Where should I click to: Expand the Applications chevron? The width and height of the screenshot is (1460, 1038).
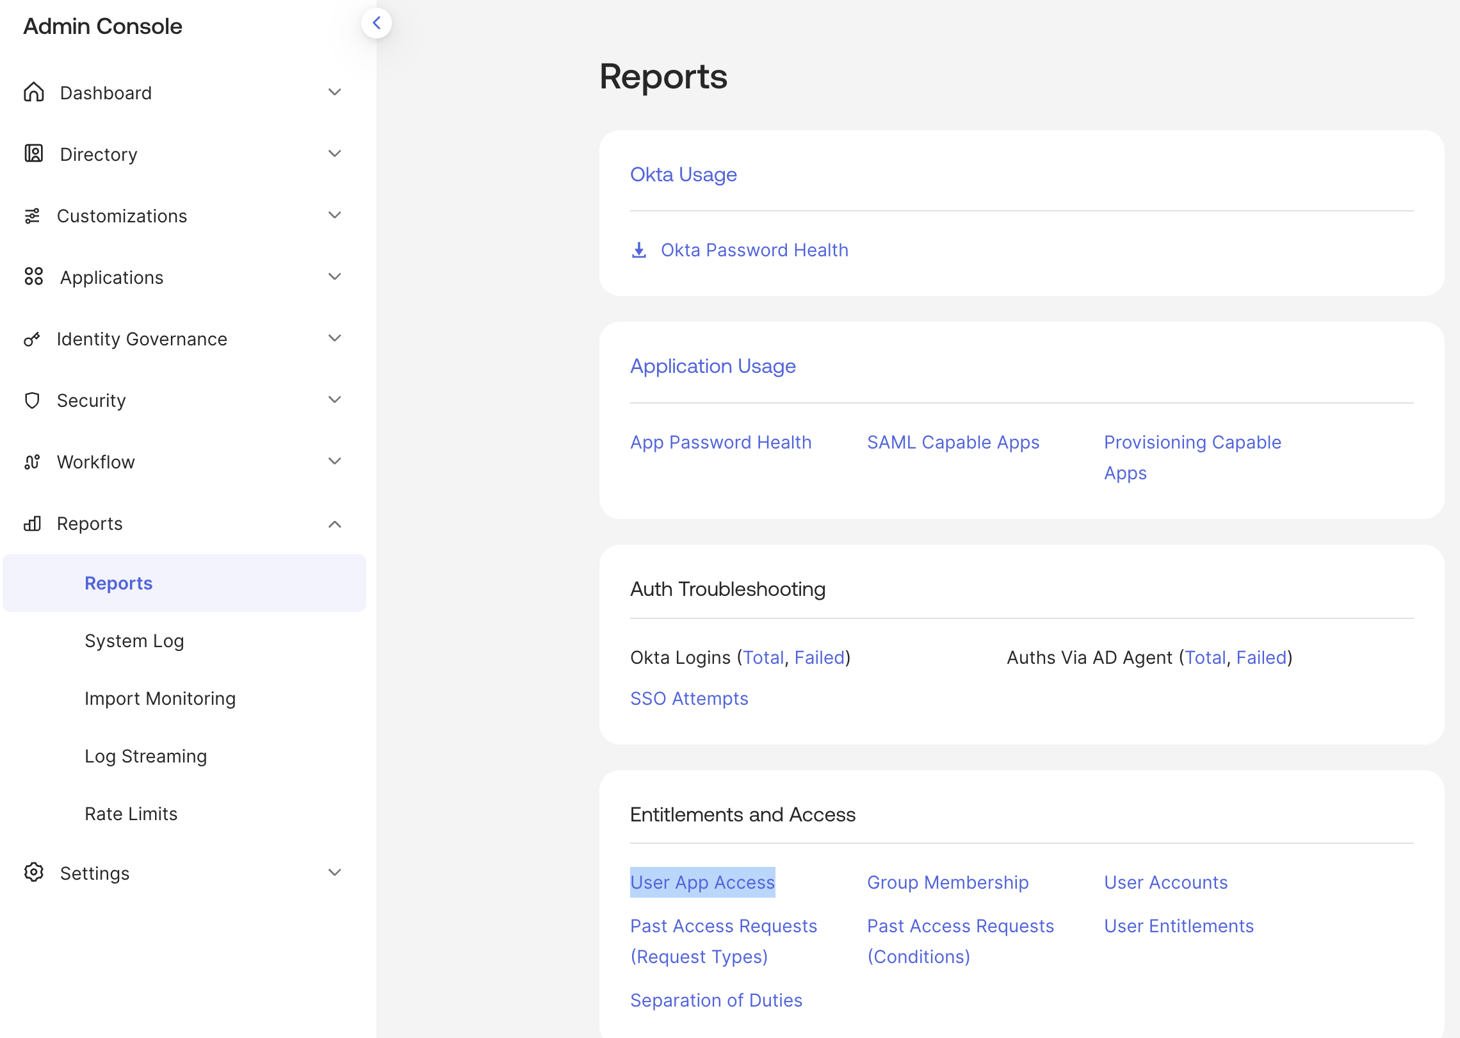click(x=334, y=277)
